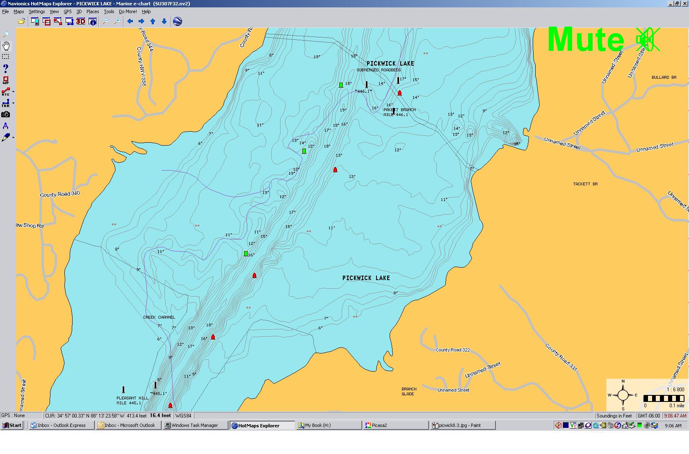Toggle the 3D view toolbar button
Screen dimensions: 689x454
[x=80, y=21]
